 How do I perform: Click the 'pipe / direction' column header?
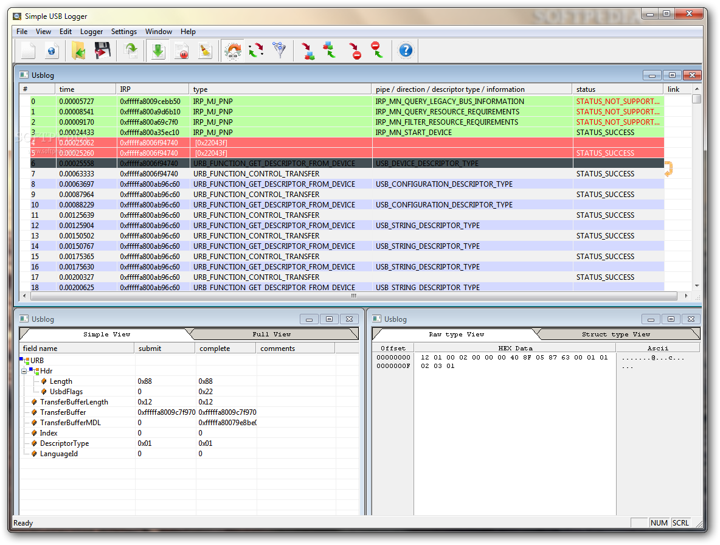(471, 89)
